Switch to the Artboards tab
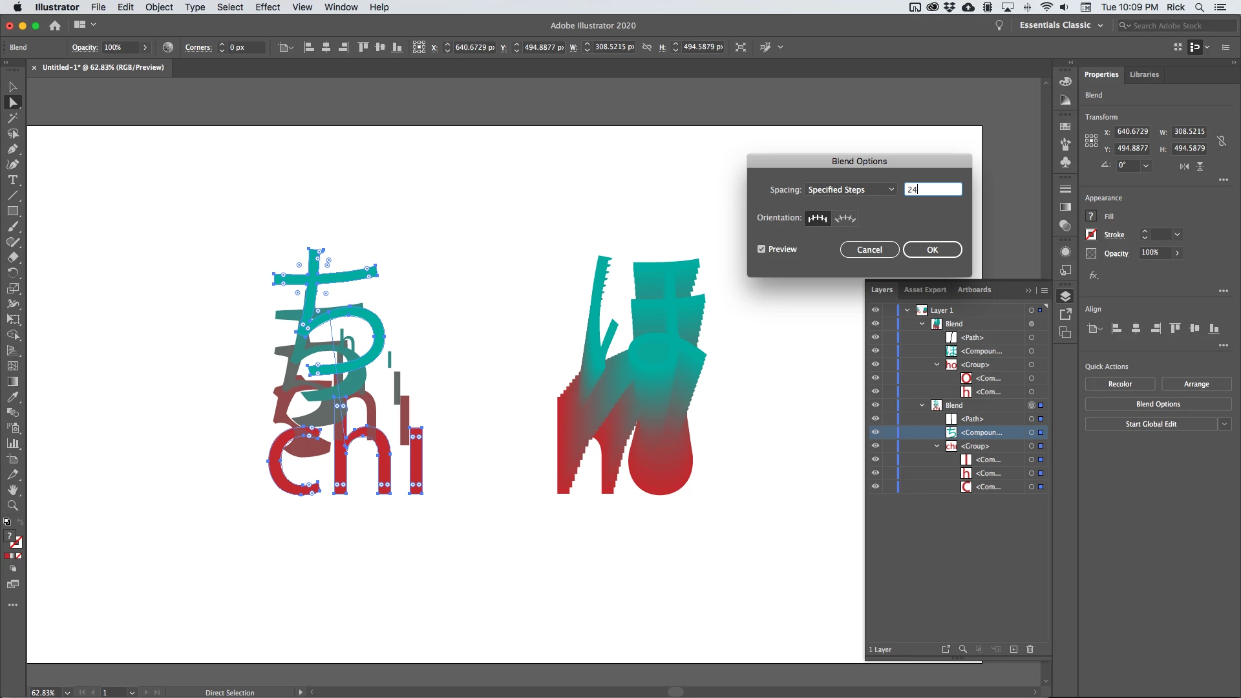 click(x=973, y=290)
